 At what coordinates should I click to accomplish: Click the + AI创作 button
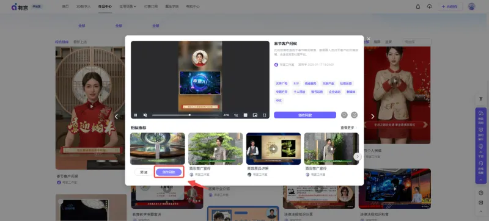(450, 7)
